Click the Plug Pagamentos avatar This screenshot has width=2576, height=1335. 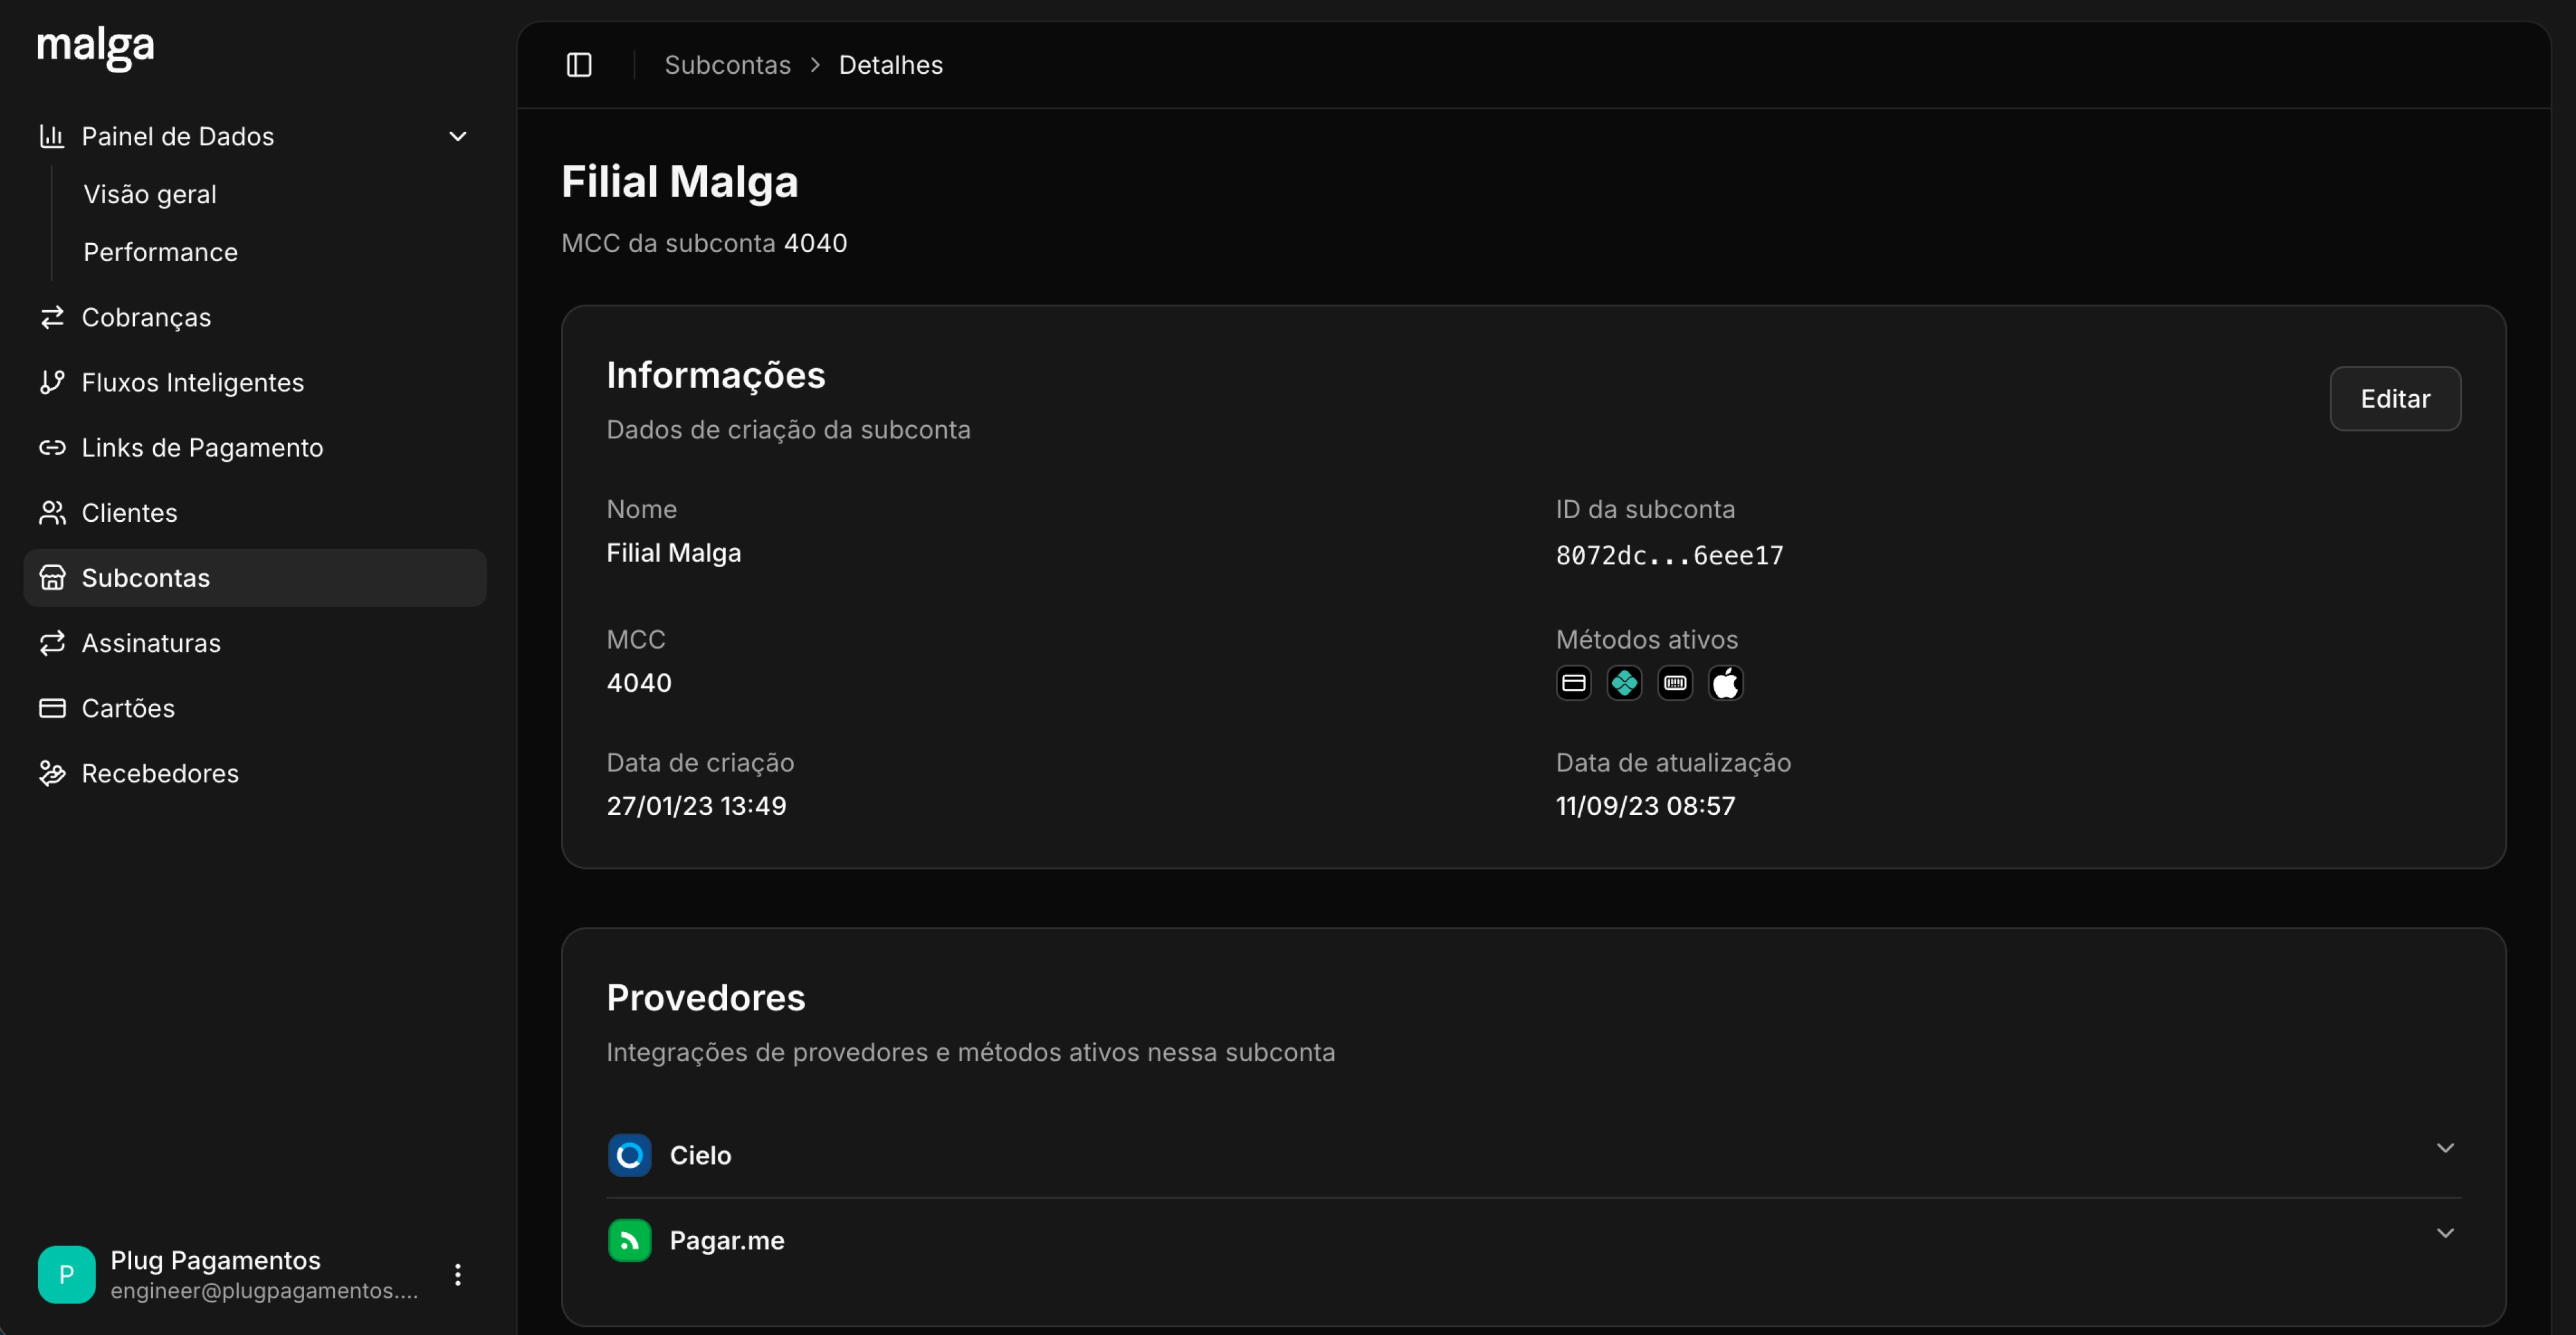[66, 1274]
